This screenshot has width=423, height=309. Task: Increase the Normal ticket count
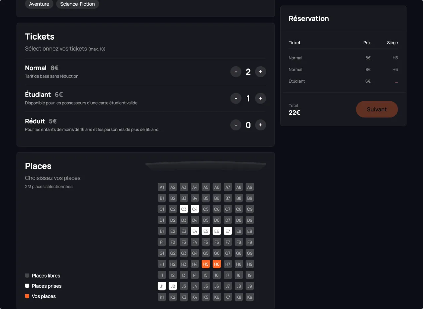click(260, 72)
